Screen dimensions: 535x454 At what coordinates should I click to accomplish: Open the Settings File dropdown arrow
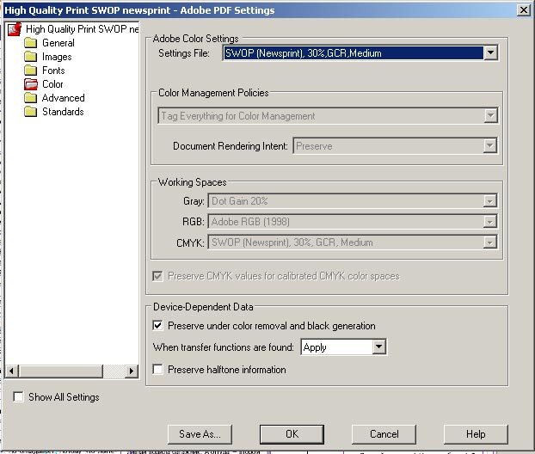point(490,52)
